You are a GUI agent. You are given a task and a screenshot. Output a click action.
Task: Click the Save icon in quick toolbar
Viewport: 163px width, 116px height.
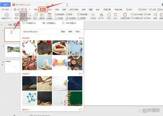coord(15,9)
